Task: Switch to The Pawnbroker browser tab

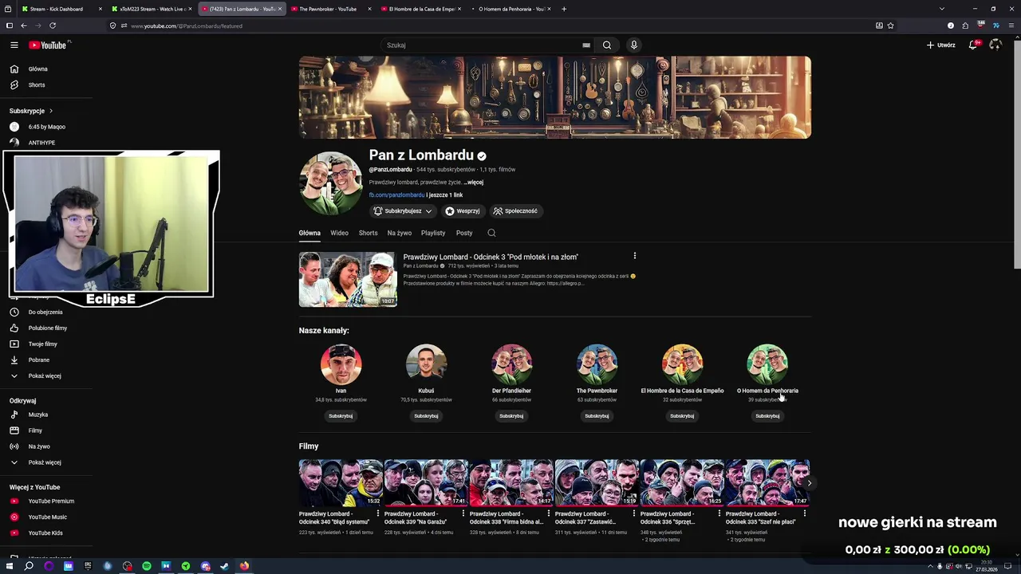Action: point(332,9)
